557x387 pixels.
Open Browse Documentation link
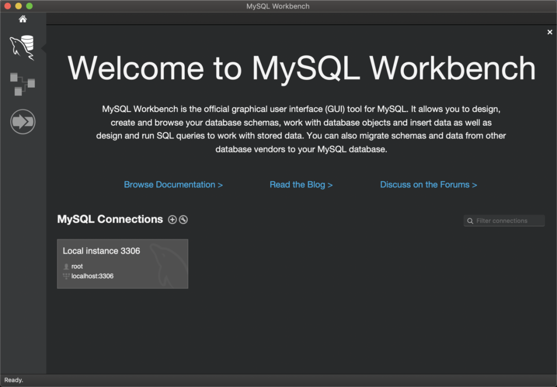[173, 184]
